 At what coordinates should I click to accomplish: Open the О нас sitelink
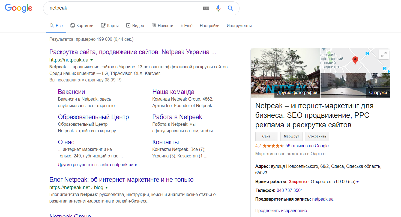click(66, 142)
